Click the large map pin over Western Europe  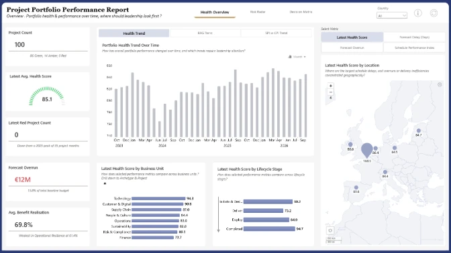pyautogui.click(x=366, y=151)
